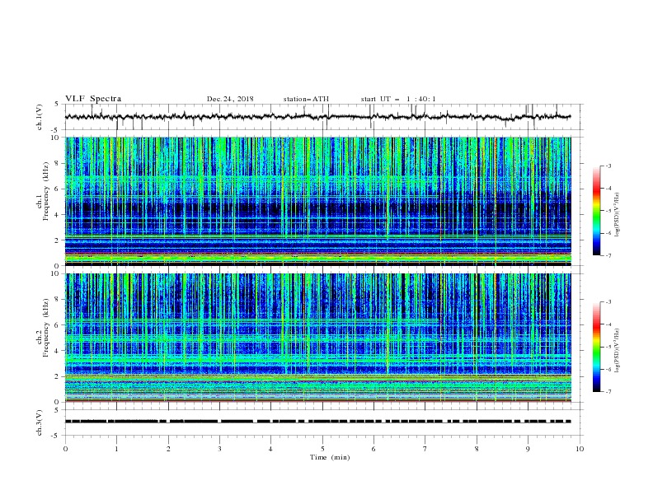
Task: Click the "1" tick on the Time axis
Action: click(116, 449)
